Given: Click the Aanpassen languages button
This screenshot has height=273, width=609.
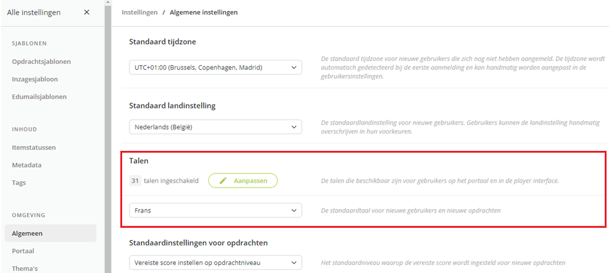Looking at the screenshot, I should click(243, 181).
